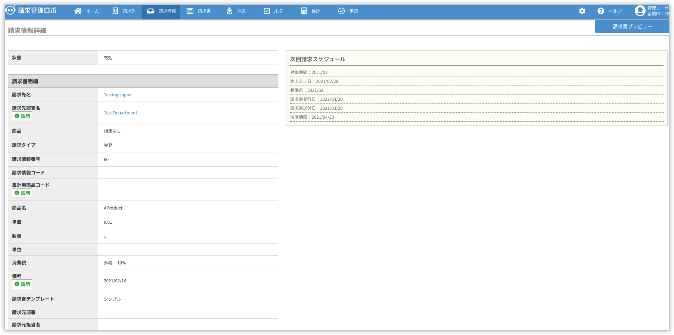
Task: Click the 集計 calculator icon
Action: coord(304,11)
